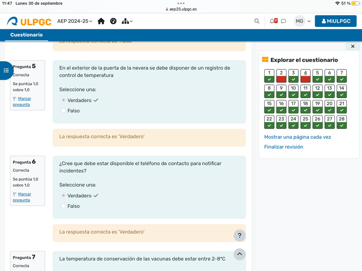362x271 pixels.
Task: Open the dashboard gauge icon
Action: [113, 21]
